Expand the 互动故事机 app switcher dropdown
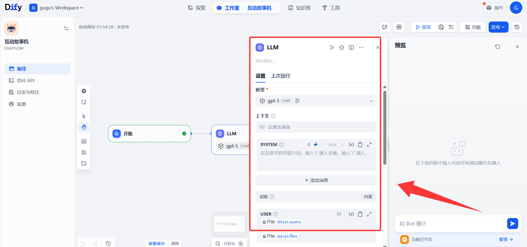 pyautogui.click(x=262, y=8)
